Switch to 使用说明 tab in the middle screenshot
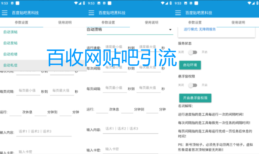The width and height of the screenshot is (259, 154). (x=151, y=22)
